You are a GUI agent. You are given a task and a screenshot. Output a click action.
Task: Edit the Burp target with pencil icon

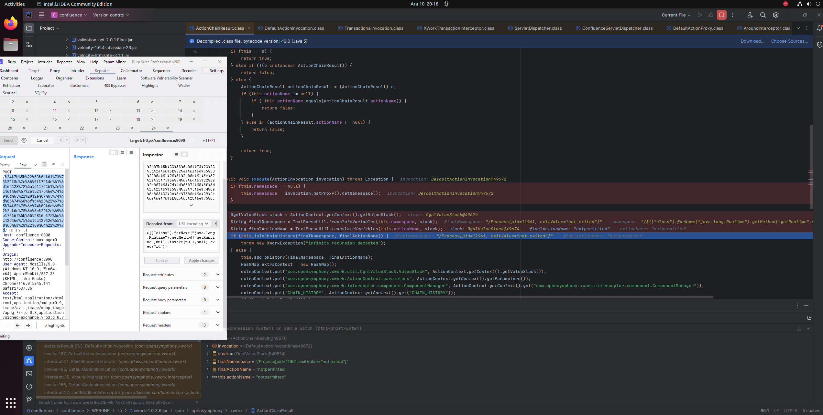tap(192, 140)
